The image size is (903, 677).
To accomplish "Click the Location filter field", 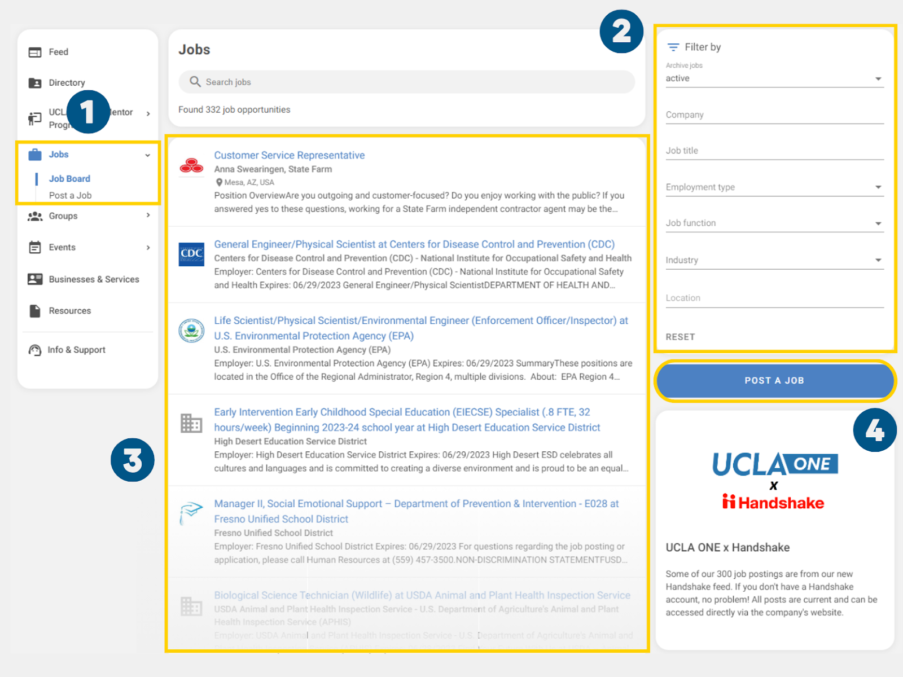I will tap(774, 298).
